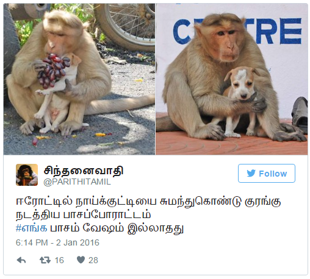Open the #எங்க hashtag link

tap(32, 228)
